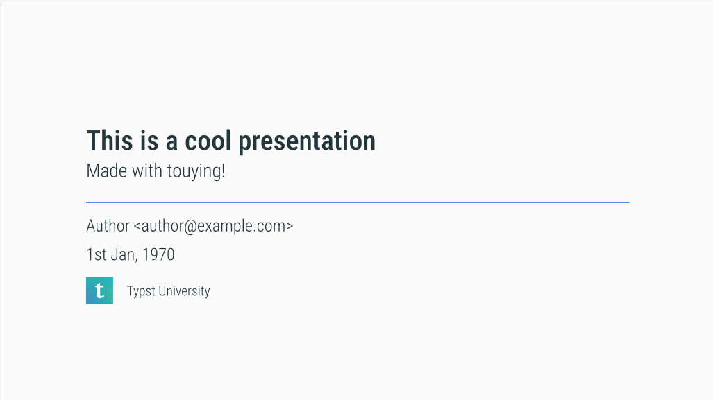Click the date "1st Jan, 1970"

point(131,254)
